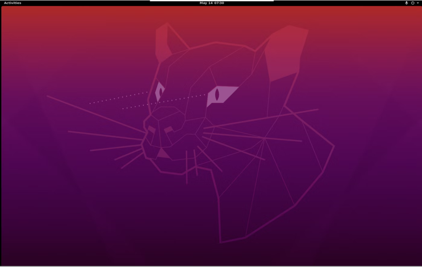Open the Activities overview
422x267 pixels.
click(13, 3)
